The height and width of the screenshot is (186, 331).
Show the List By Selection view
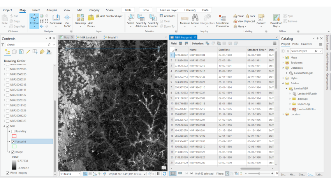[x=21, y=52]
